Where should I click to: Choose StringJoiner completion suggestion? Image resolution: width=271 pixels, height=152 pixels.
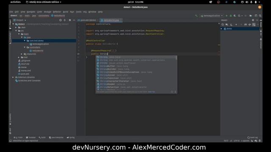click(135, 75)
